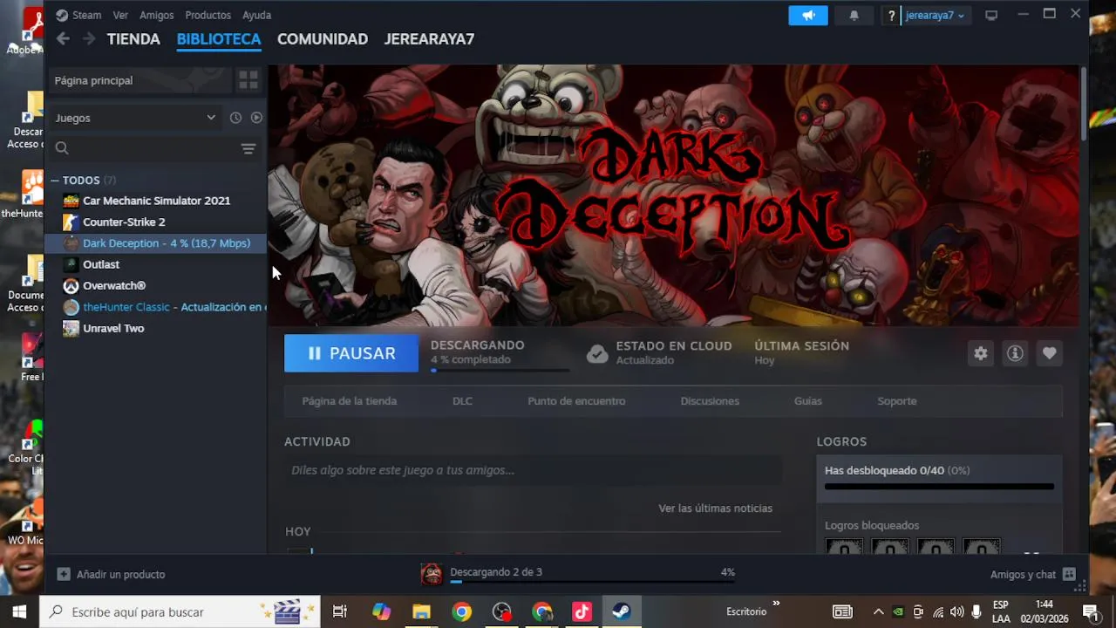Select Car Mechanic Simulator 2021
The width and height of the screenshot is (1116, 628).
click(x=156, y=201)
